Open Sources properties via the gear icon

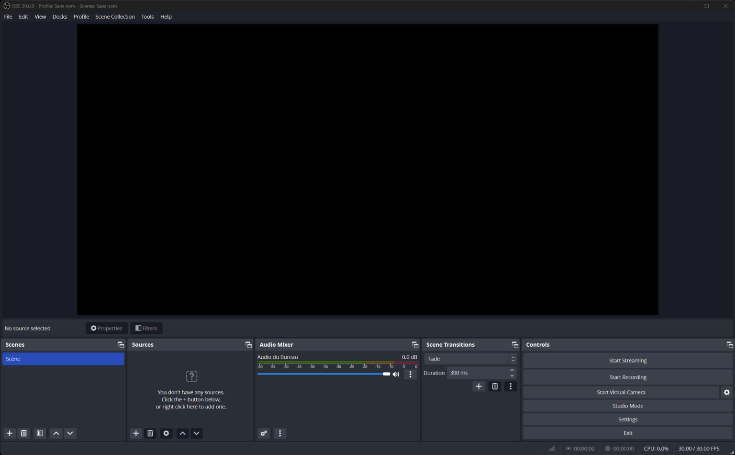click(x=166, y=433)
